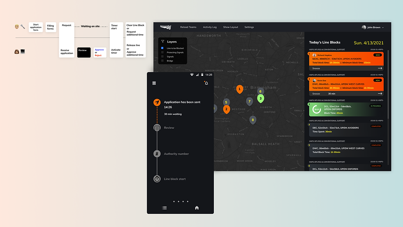Enable 'Protecting Signals' layer checkbox
The image size is (403, 227).
[162, 52]
